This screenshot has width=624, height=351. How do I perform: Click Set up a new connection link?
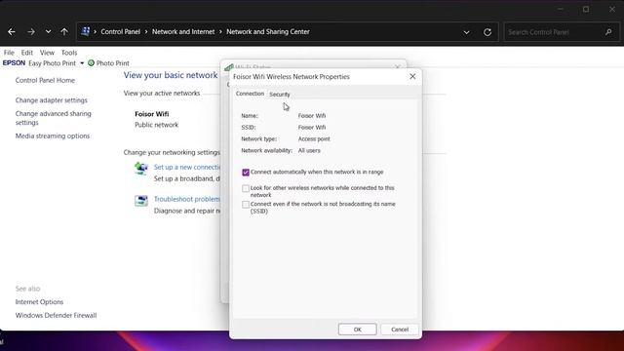click(x=187, y=167)
